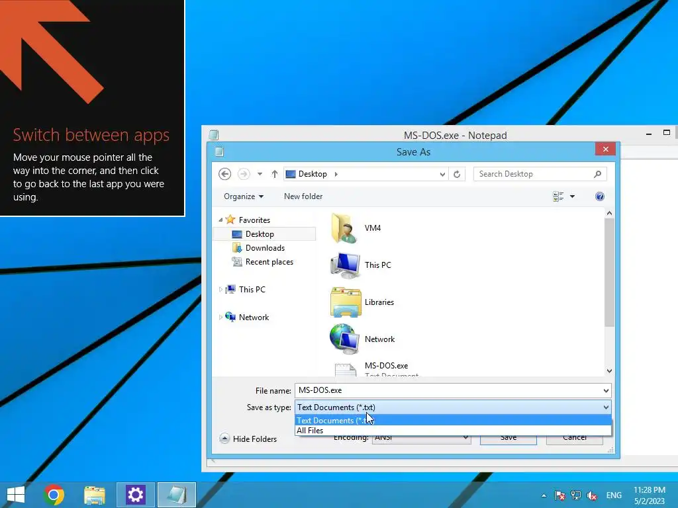The height and width of the screenshot is (508, 678).
Task: Click the muted volume tray icon
Action: coord(592,495)
